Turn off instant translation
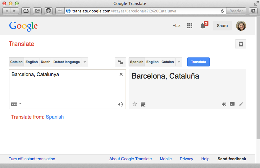Screen dimensions: 260x168 [32, 159]
